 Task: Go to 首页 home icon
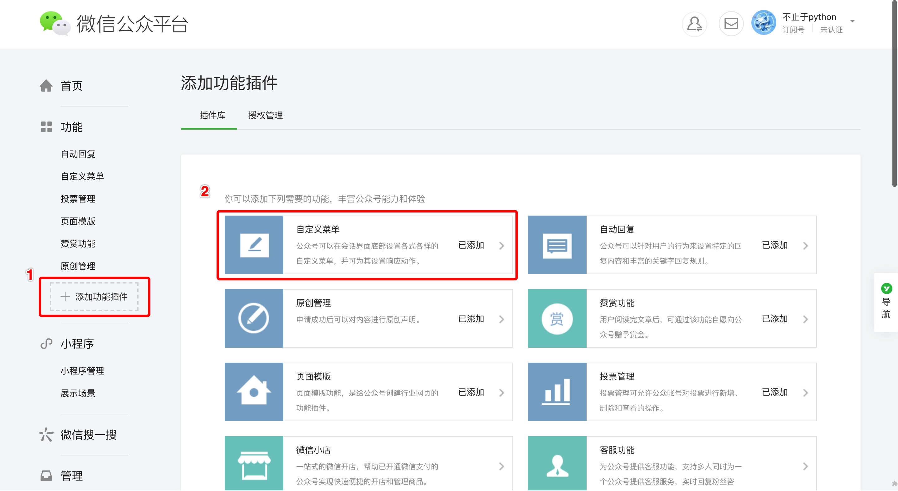click(x=46, y=86)
